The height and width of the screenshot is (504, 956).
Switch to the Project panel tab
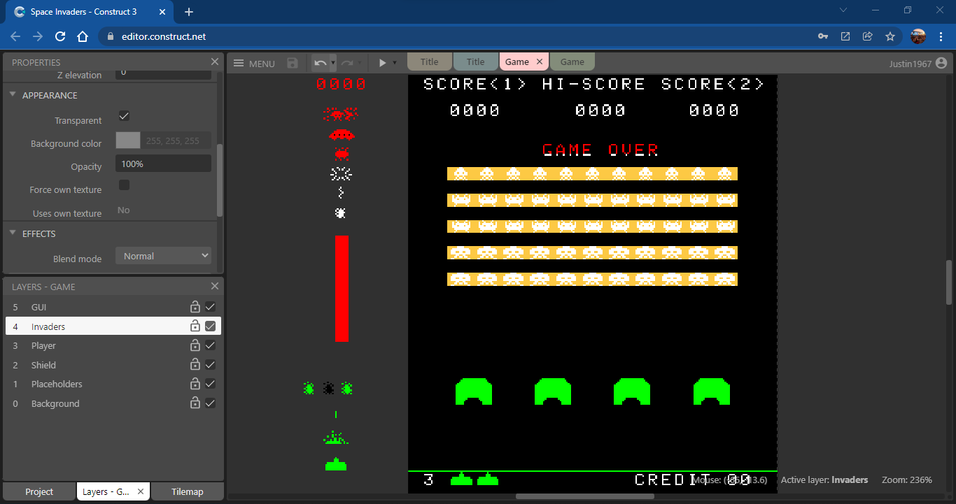[x=39, y=491]
